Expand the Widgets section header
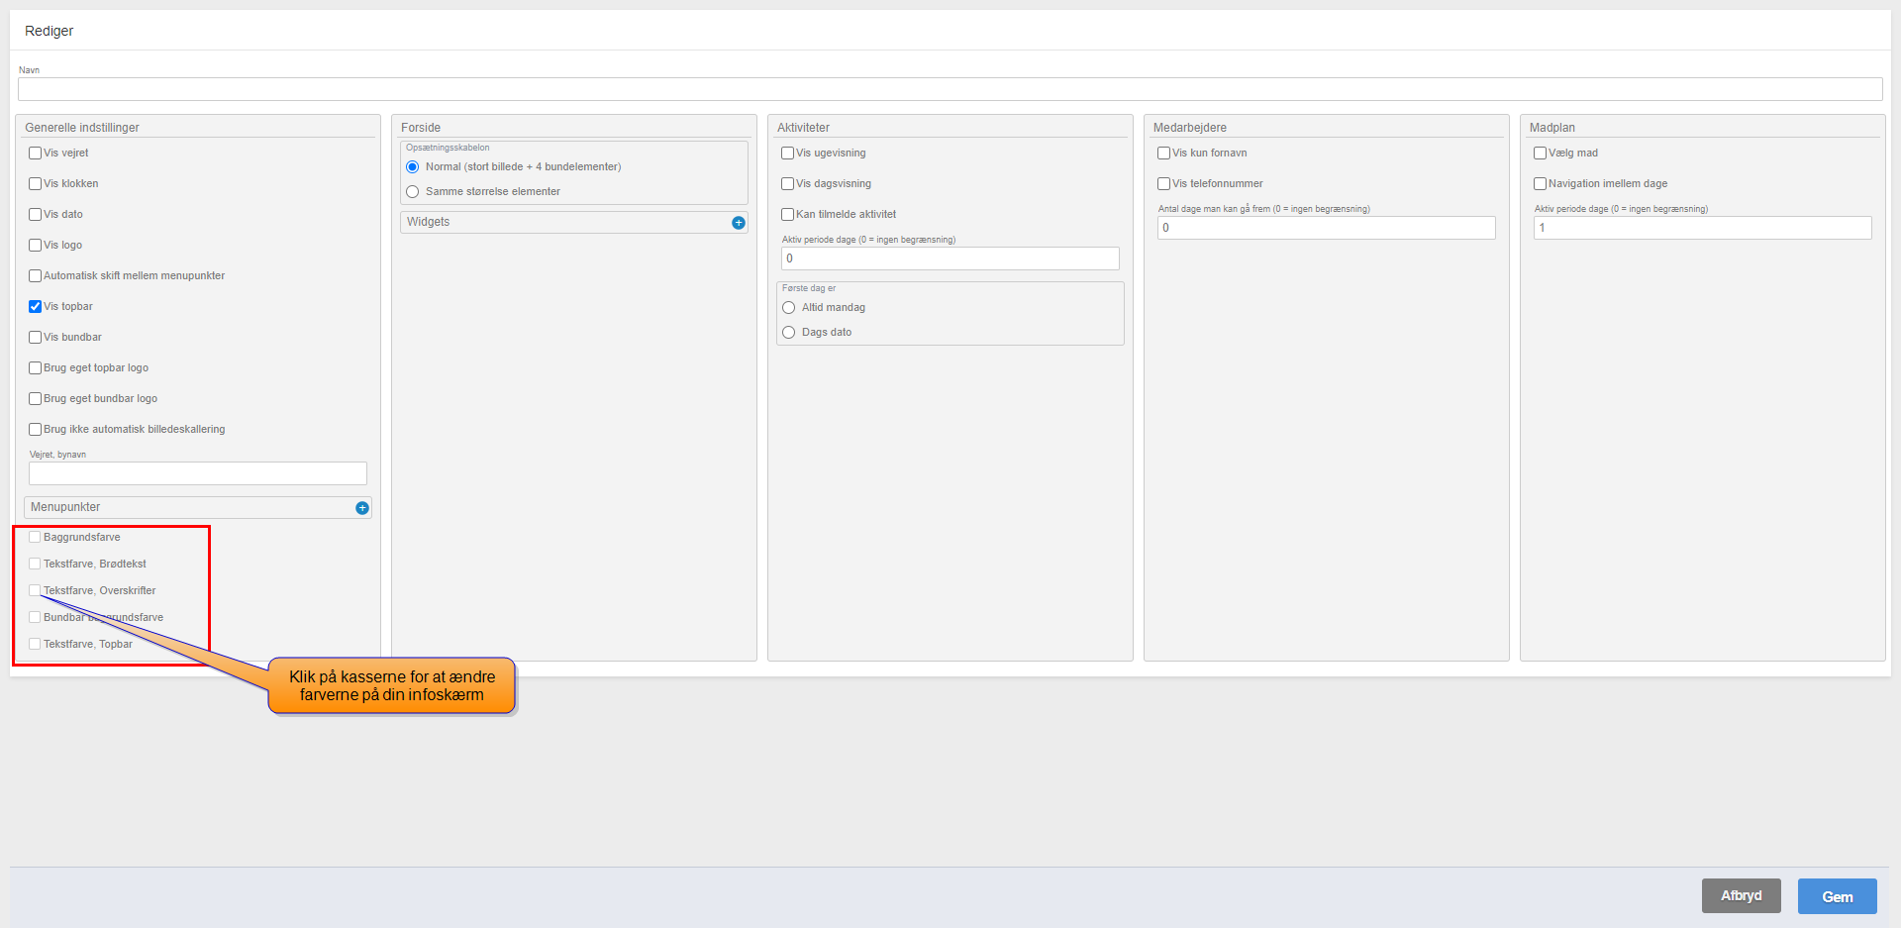Image resolution: width=1901 pixels, height=928 pixels. 564,223
